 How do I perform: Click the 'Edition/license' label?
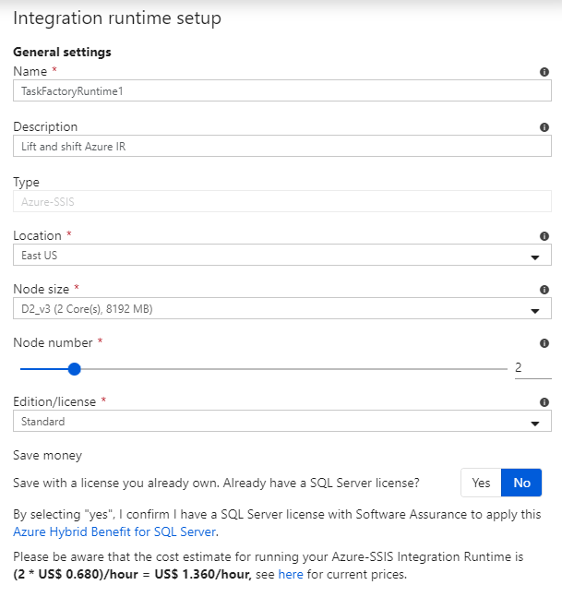[54, 401]
